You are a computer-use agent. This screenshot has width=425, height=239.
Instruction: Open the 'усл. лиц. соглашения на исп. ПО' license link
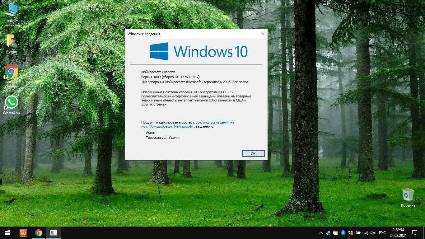click(188, 124)
